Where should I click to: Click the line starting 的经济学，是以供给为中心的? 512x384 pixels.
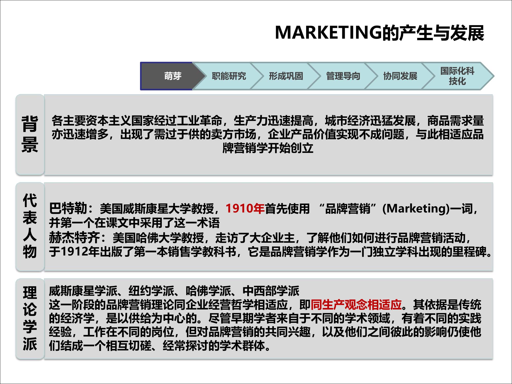pos(265,318)
